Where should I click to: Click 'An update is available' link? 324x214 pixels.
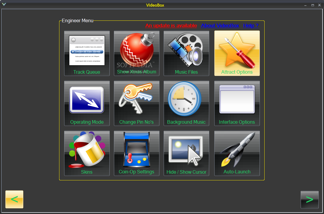coord(171,26)
